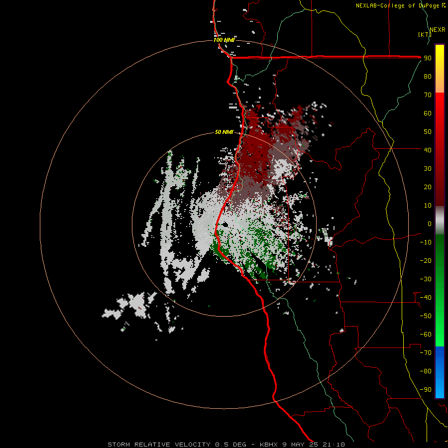Viewport: 448px width, 448px height.
Task: Click the "40" value on velocity scale
Action: point(428,150)
